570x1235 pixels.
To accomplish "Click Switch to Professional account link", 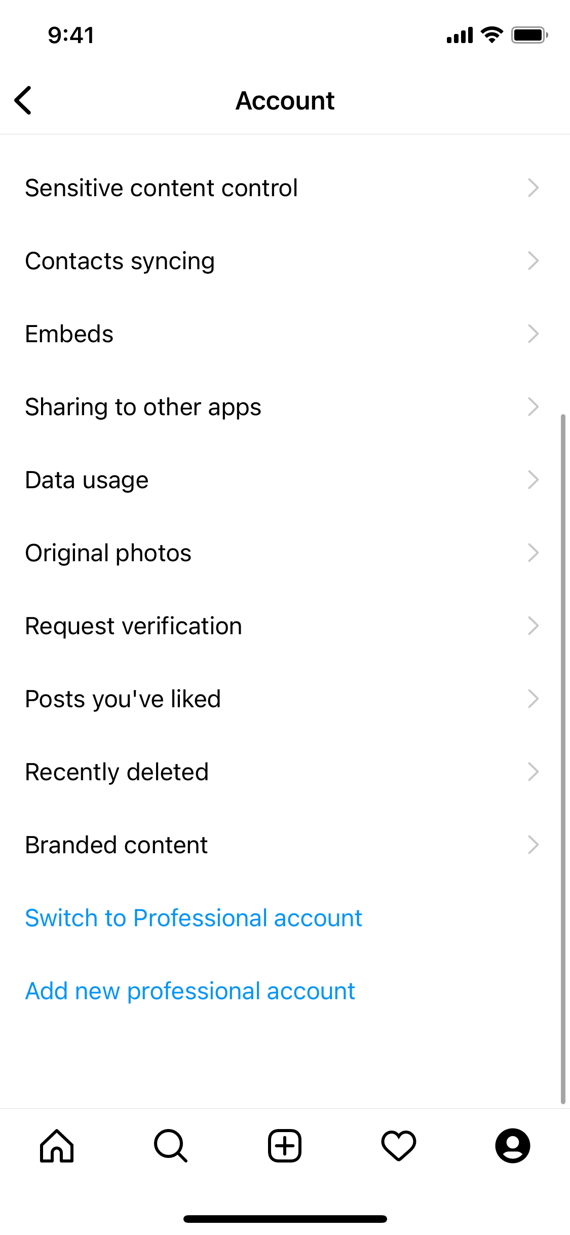I will click(x=194, y=918).
